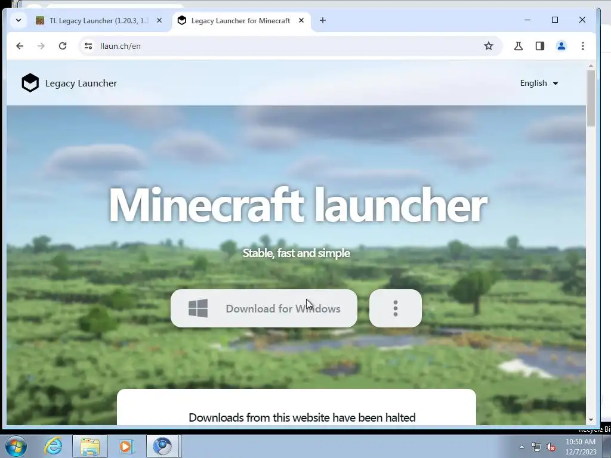Switch to TL Legacy Launcher tab

point(98,21)
